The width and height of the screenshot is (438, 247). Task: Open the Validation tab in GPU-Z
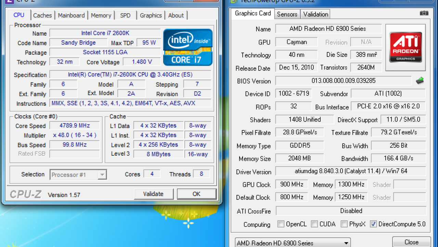315,14
